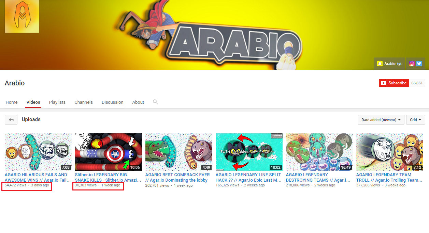The image size is (429, 233).
Task: Open the Legendary Line Split video thumbnail
Action: pos(249,152)
